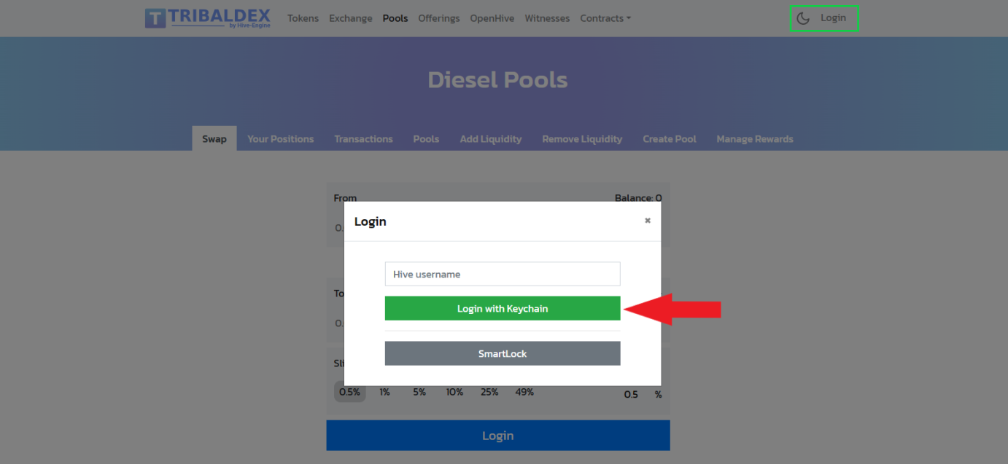Focus the Hive username field
This screenshot has width=1008, height=464.
(503, 274)
